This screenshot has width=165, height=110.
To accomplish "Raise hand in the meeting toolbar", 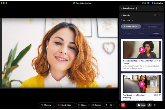I will tap(106, 105).
